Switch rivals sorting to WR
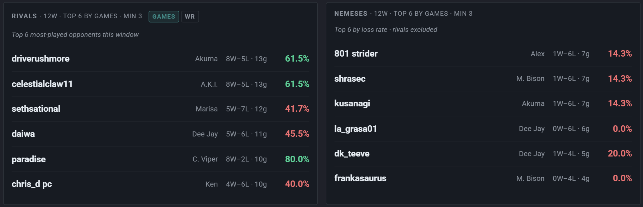Screen dimensions: 643x207 (190, 16)
